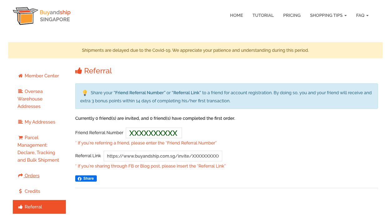388x215 pixels.
Task: Click the thumbs-up icon in Referral sidebar tab
Action: coord(20,207)
